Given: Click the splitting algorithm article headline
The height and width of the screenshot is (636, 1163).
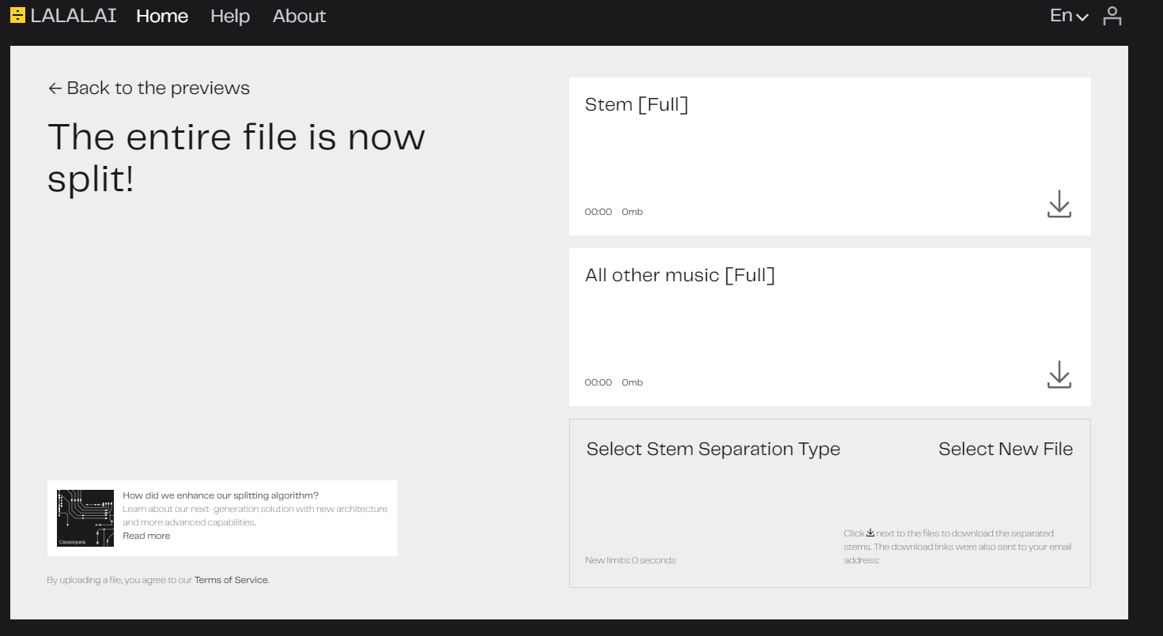Looking at the screenshot, I should click(221, 495).
